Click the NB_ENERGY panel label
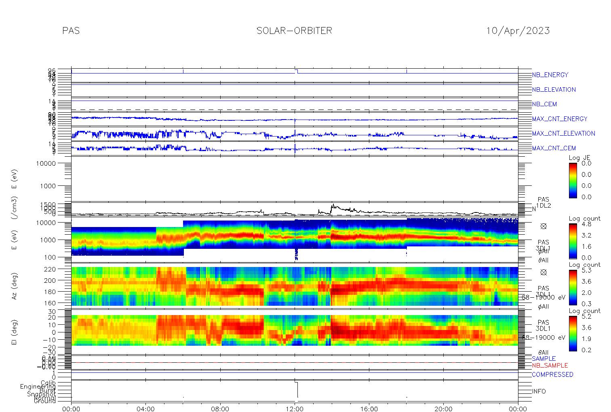Image resolution: width=611 pixels, height=412 pixels. (550, 75)
